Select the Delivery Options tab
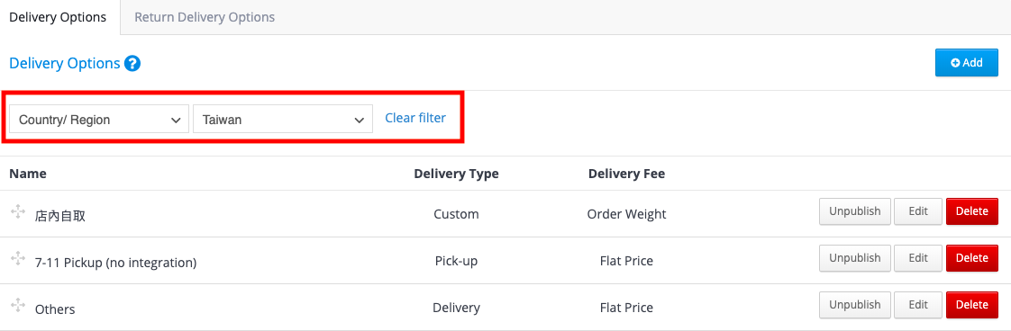1011x331 pixels. click(58, 17)
